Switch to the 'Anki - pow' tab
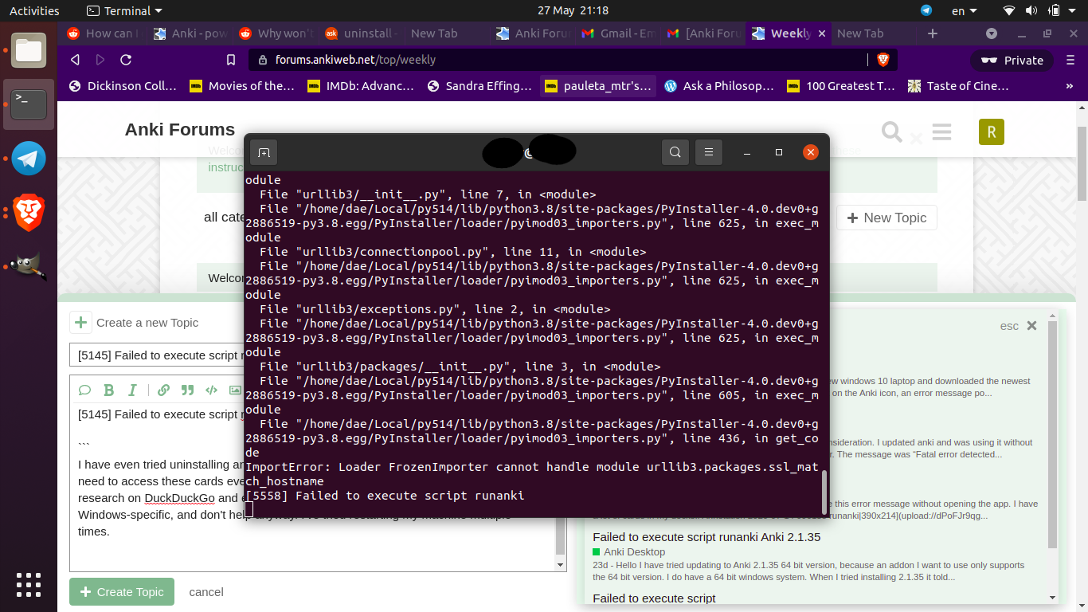The height and width of the screenshot is (612, 1088). pos(190,33)
